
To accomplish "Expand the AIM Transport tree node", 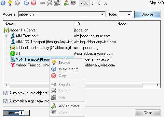I will (6, 36).
